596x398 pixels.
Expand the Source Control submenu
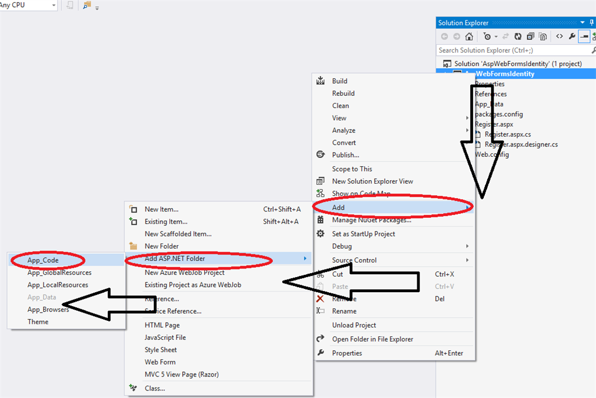pyautogui.click(x=393, y=260)
